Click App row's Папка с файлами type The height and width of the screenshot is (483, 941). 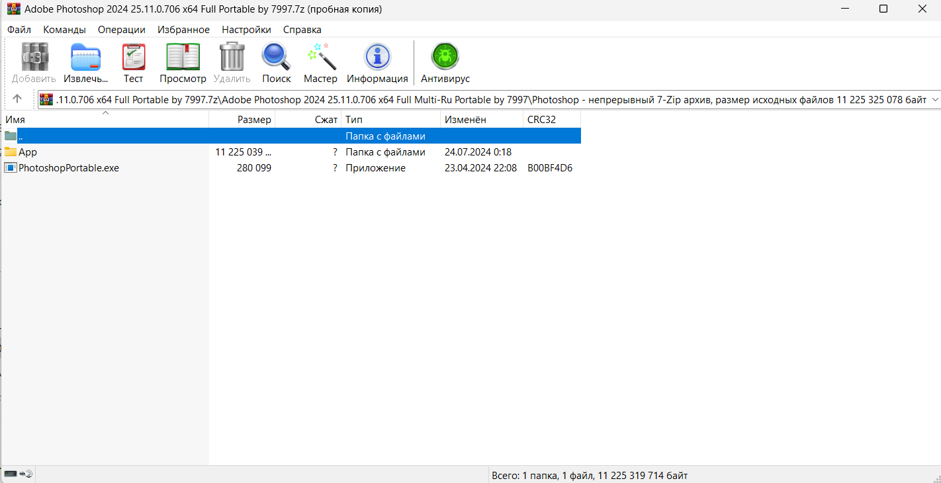click(385, 152)
